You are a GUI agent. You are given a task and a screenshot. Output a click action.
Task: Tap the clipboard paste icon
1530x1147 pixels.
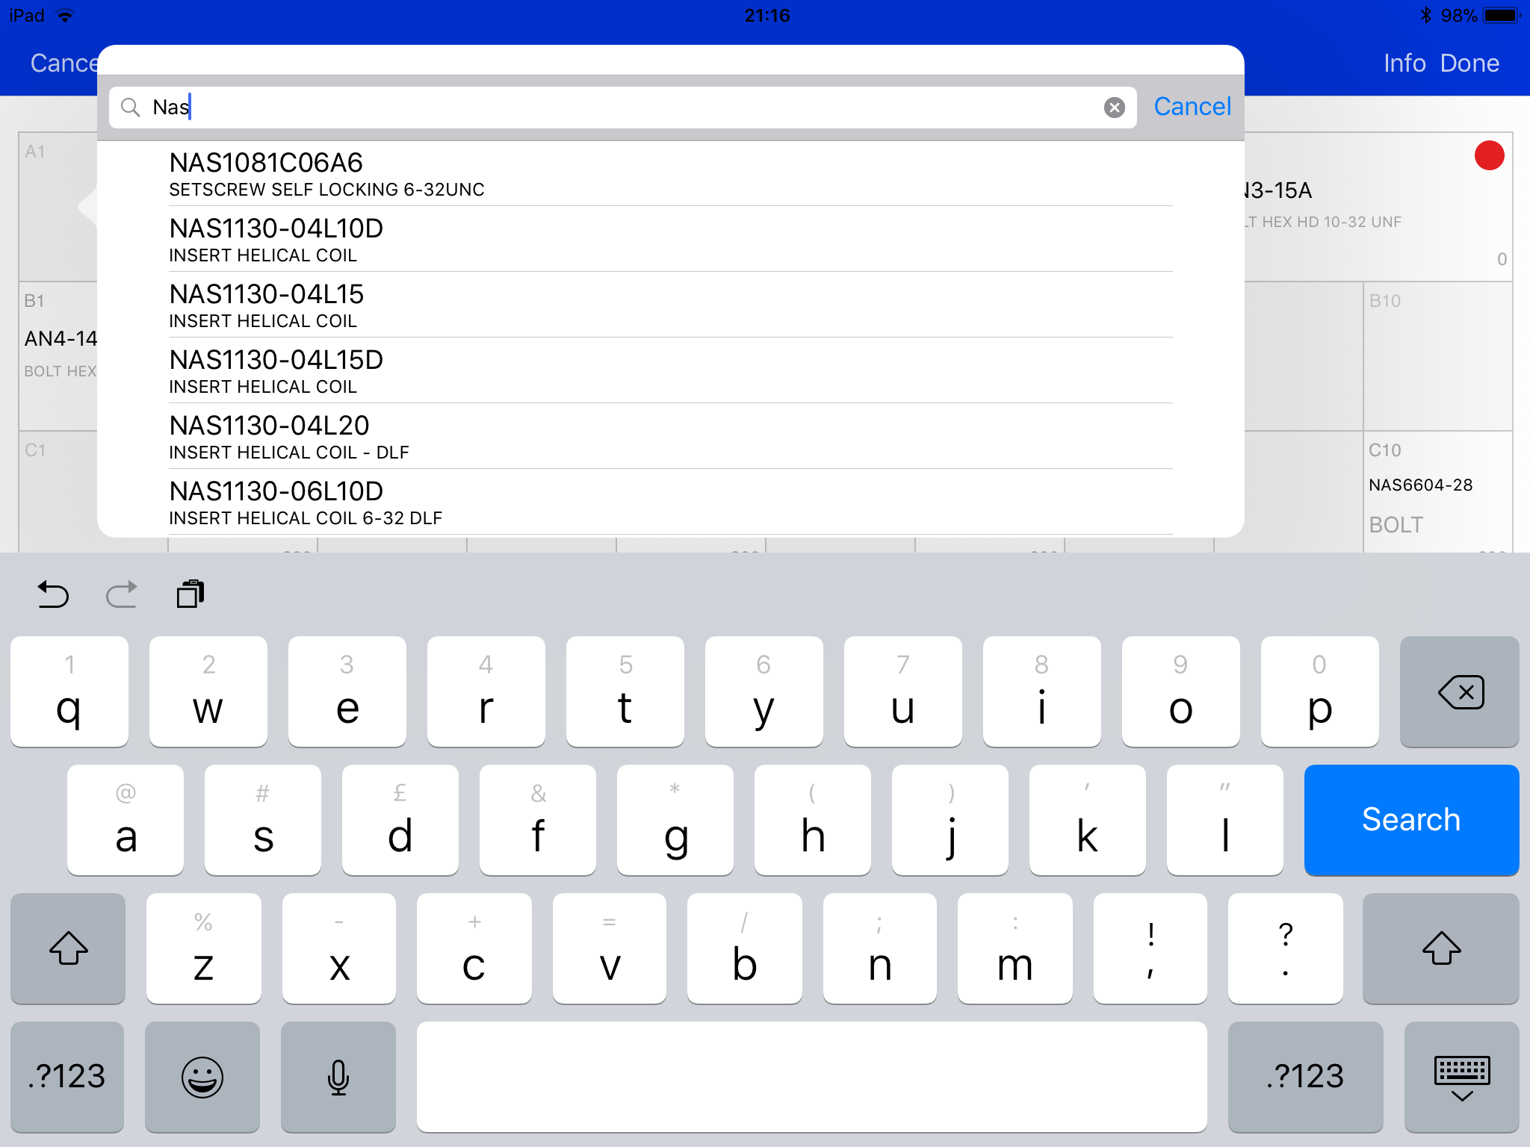click(x=190, y=594)
